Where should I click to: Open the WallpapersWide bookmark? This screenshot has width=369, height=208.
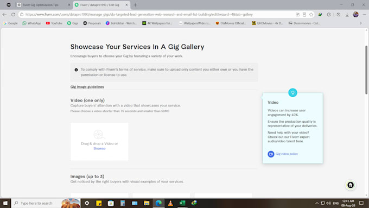point(195,23)
